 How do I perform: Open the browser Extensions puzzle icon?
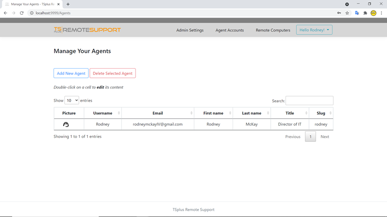click(365, 13)
